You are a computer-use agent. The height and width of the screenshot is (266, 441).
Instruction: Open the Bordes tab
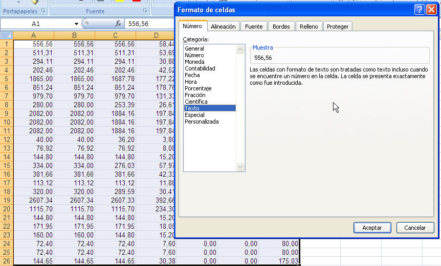click(281, 27)
